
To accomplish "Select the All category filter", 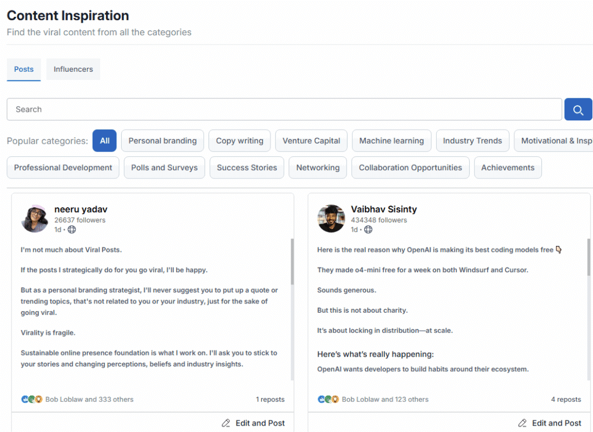I will (x=104, y=141).
